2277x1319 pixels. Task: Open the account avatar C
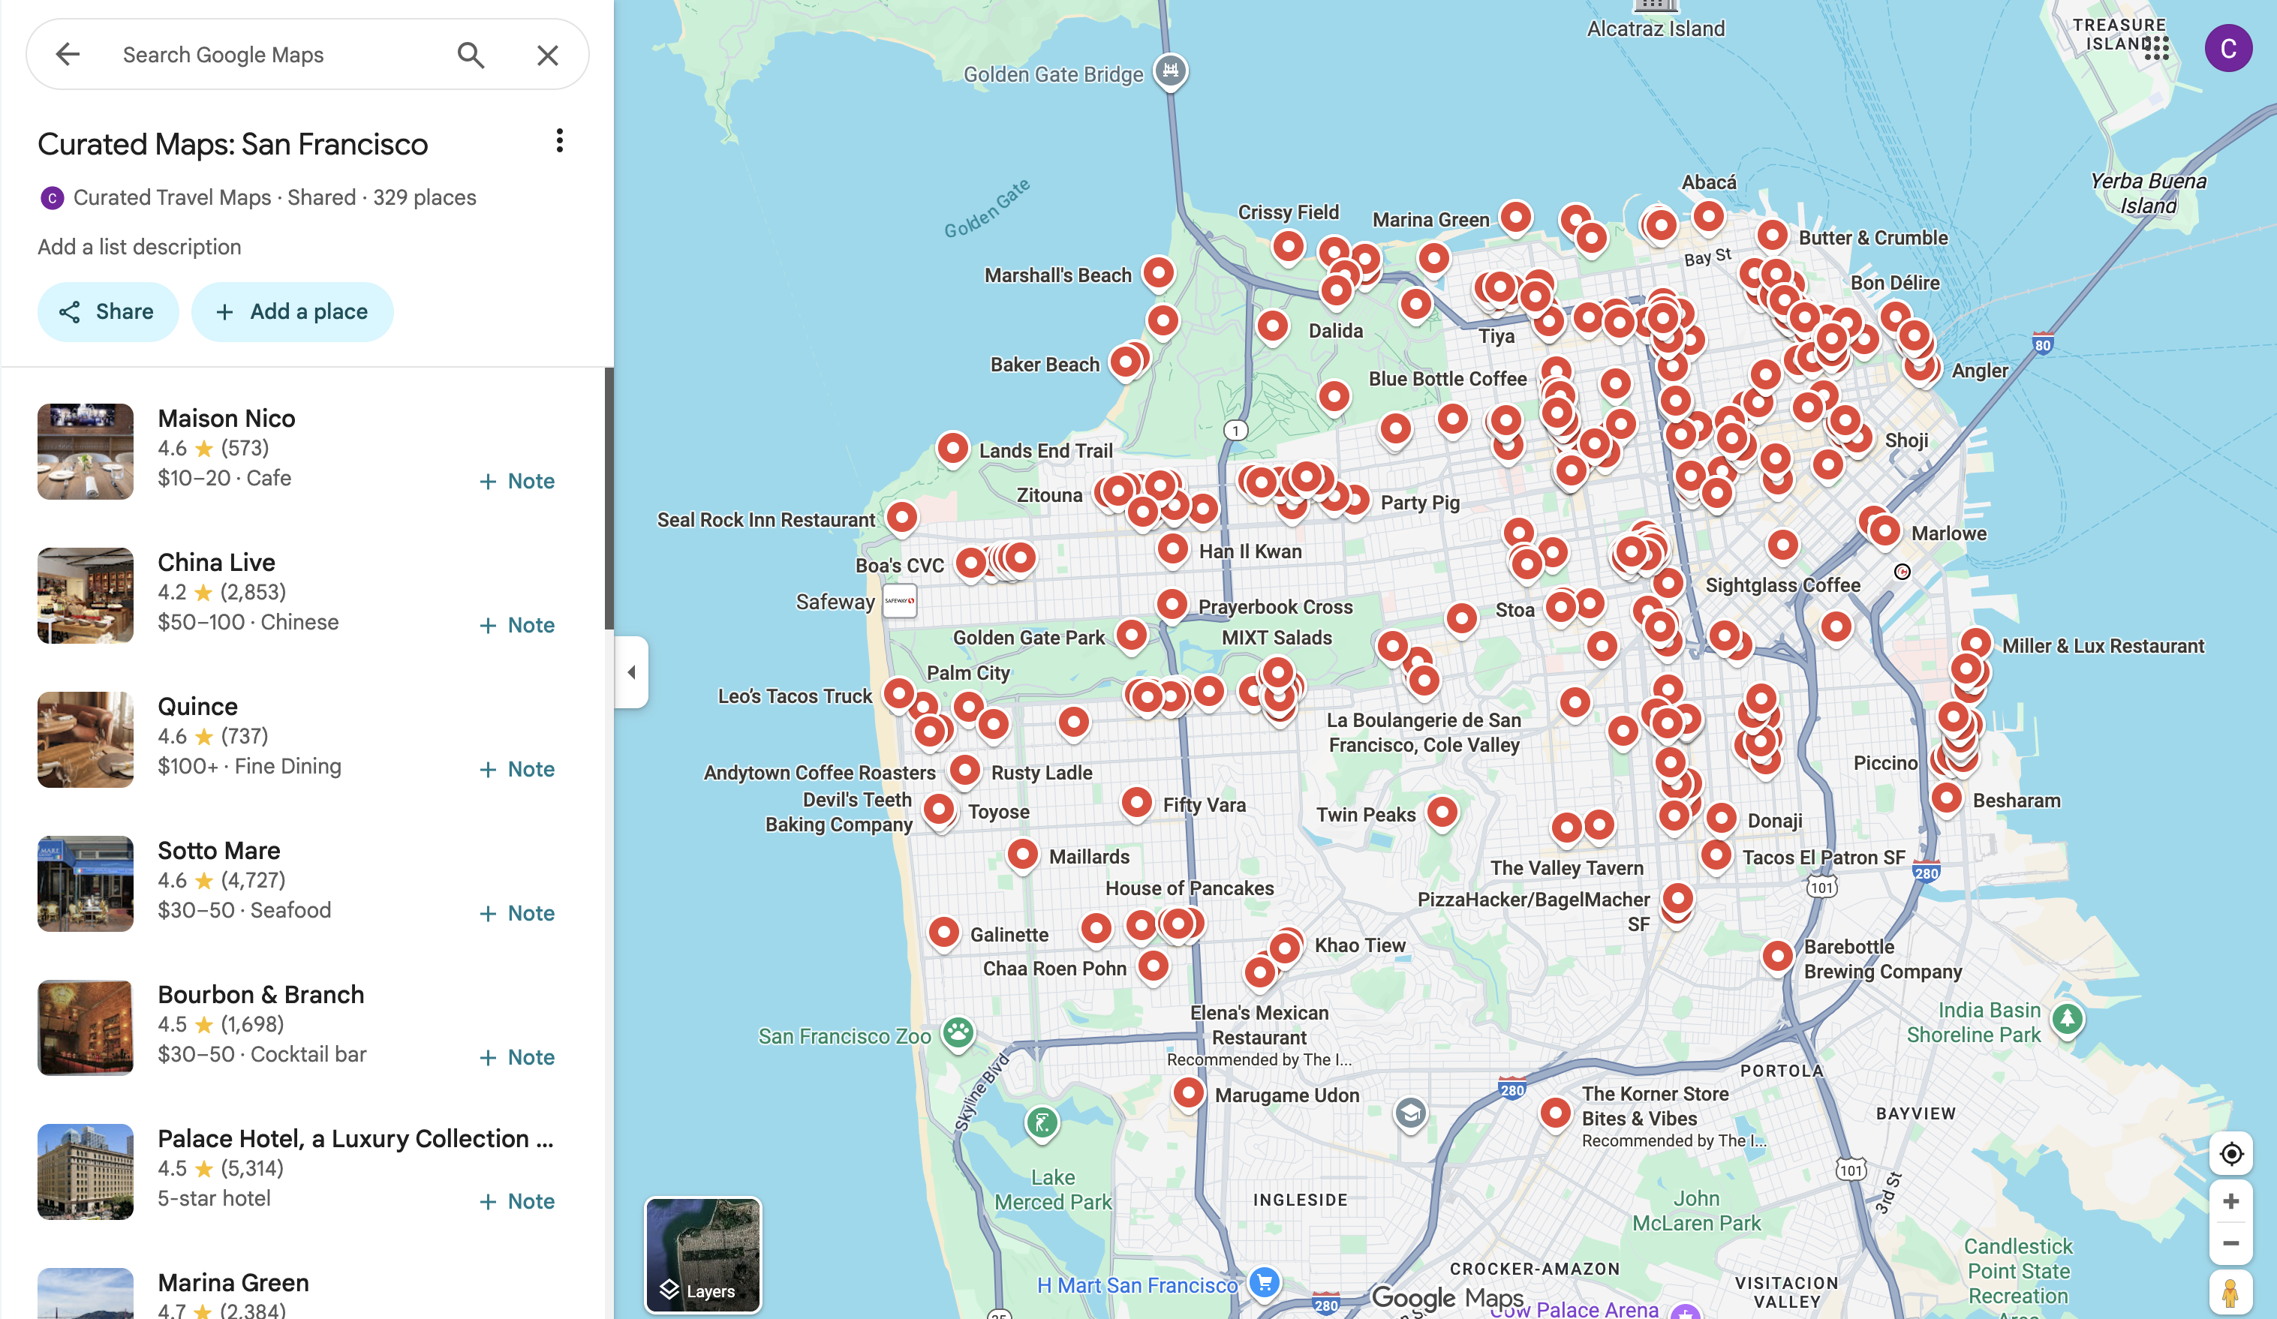pos(2228,48)
